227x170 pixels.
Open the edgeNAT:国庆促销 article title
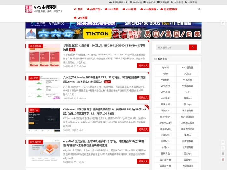104,144
